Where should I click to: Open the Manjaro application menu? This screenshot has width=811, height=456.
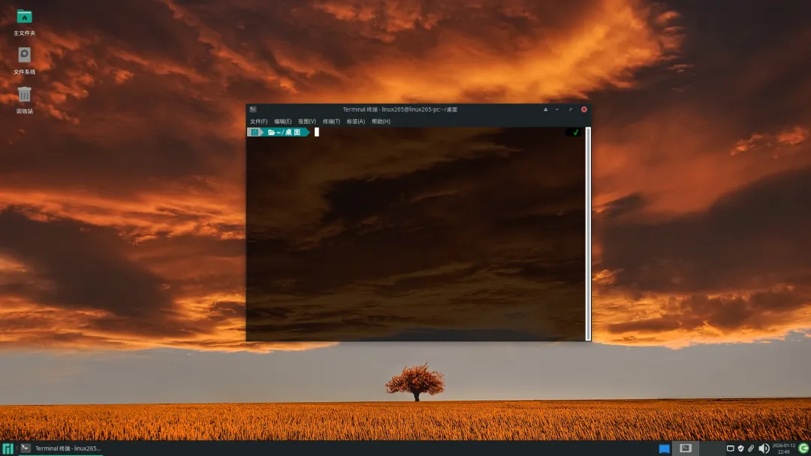point(8,448)
